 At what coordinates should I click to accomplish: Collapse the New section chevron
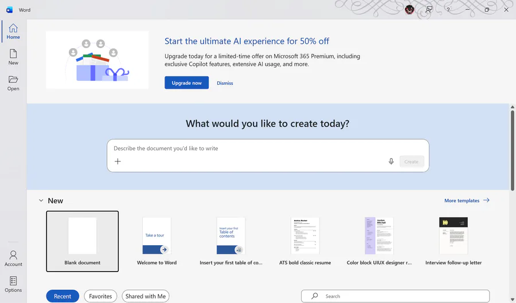click(x=41, y=200)
